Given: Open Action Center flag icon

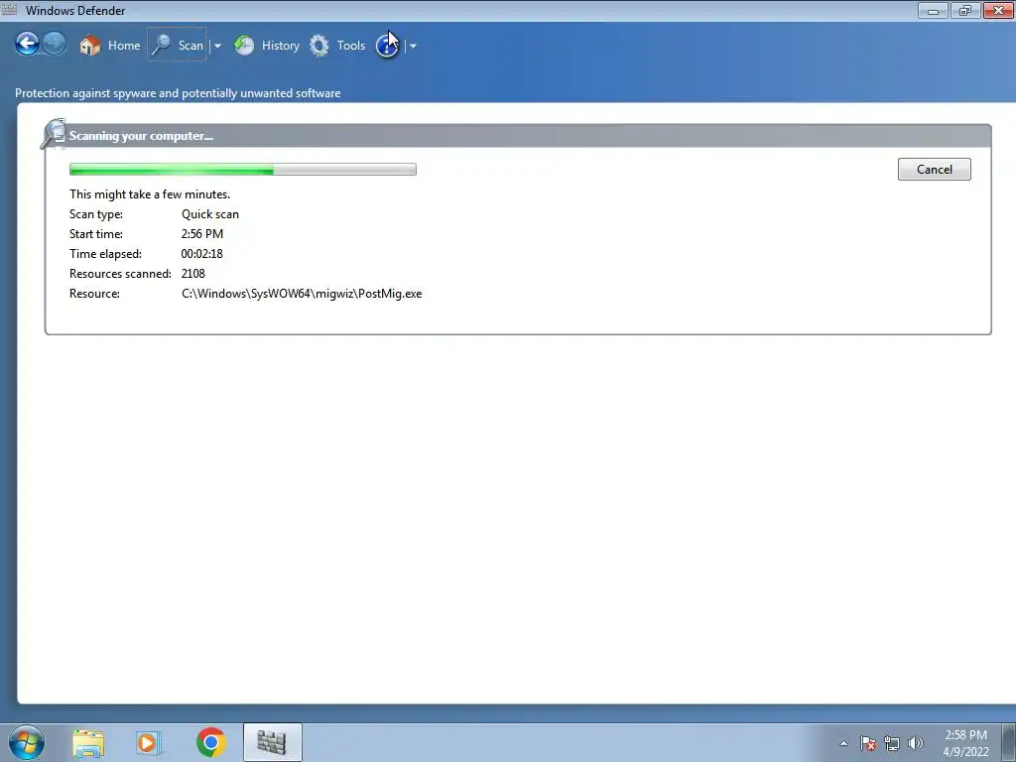Looking at the screenshot, I should [867, 743].
